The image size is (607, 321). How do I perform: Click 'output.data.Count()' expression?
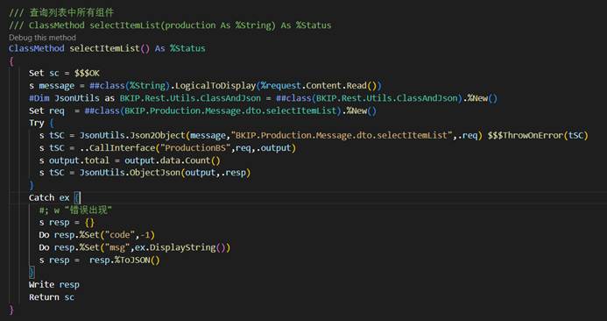click(173, 160)
